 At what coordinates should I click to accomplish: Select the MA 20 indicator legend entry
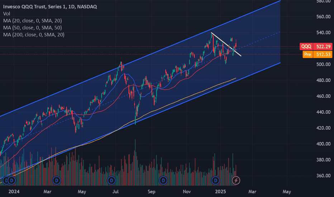click(x=32, y=21)
